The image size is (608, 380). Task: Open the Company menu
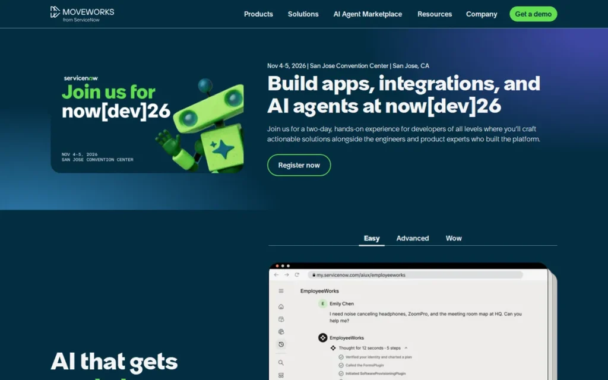coord(481,14)
